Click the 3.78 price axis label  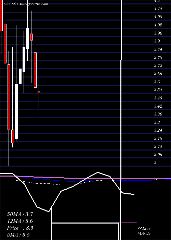[158, 58]
